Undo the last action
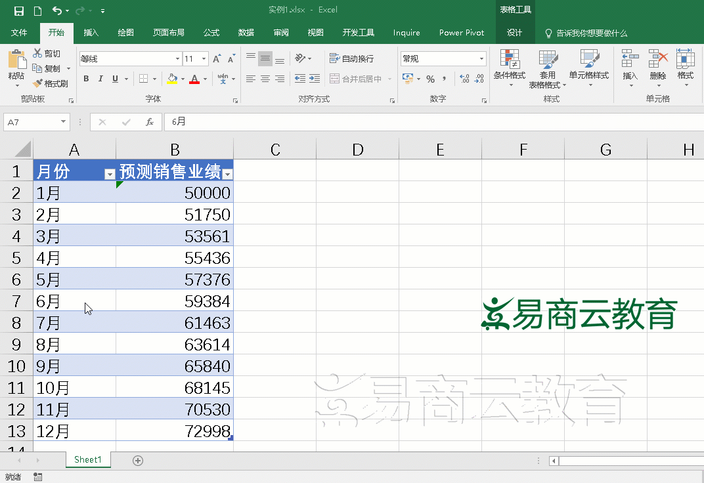Image resolution: width=704 pixels, height=483 pixels. coord(56,10)
